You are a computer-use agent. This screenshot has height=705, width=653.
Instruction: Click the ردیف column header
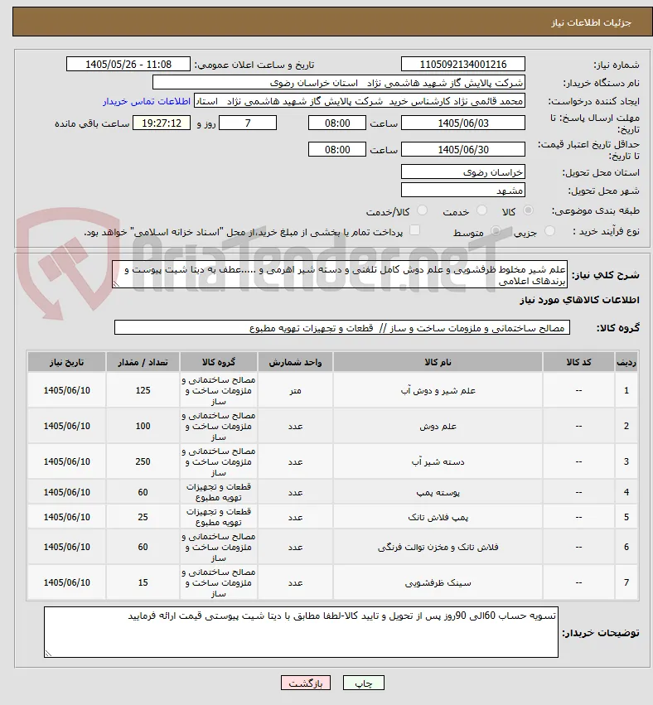(626, 362)
